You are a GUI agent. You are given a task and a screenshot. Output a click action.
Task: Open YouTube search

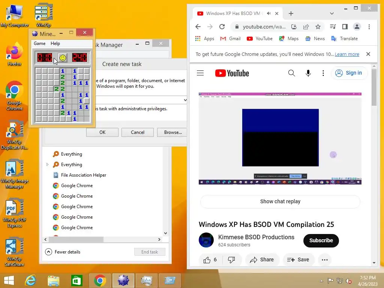pos(291,73)
